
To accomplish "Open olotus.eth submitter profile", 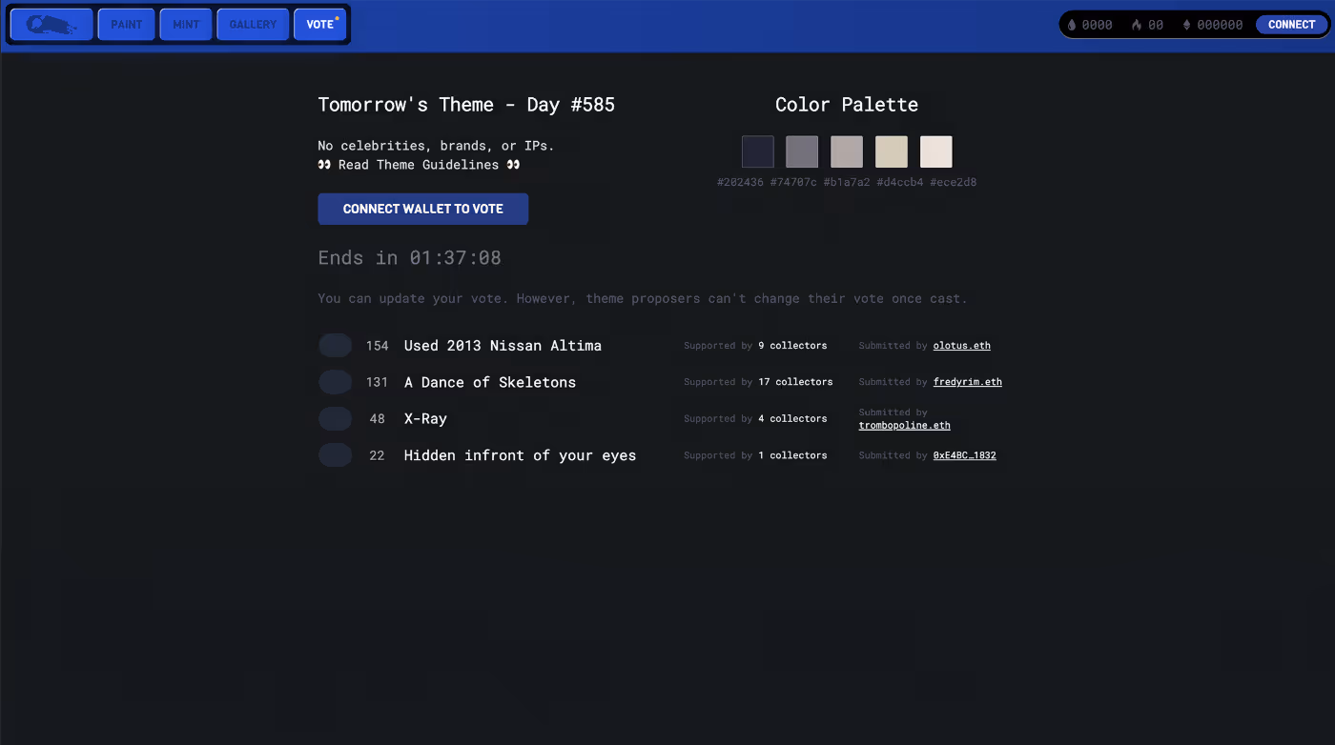I will click(955, 346).
